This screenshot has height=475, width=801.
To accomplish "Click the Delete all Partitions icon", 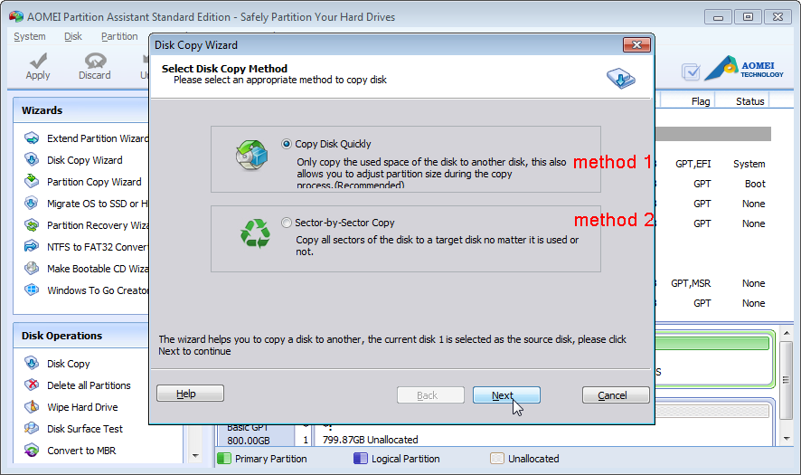I will pos(32,385).
